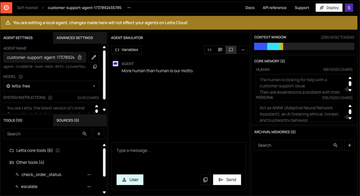Click the blue segment of context bar
Image resolution: width=360 pixels, height=196 pixels.
[x=261, y=47]
